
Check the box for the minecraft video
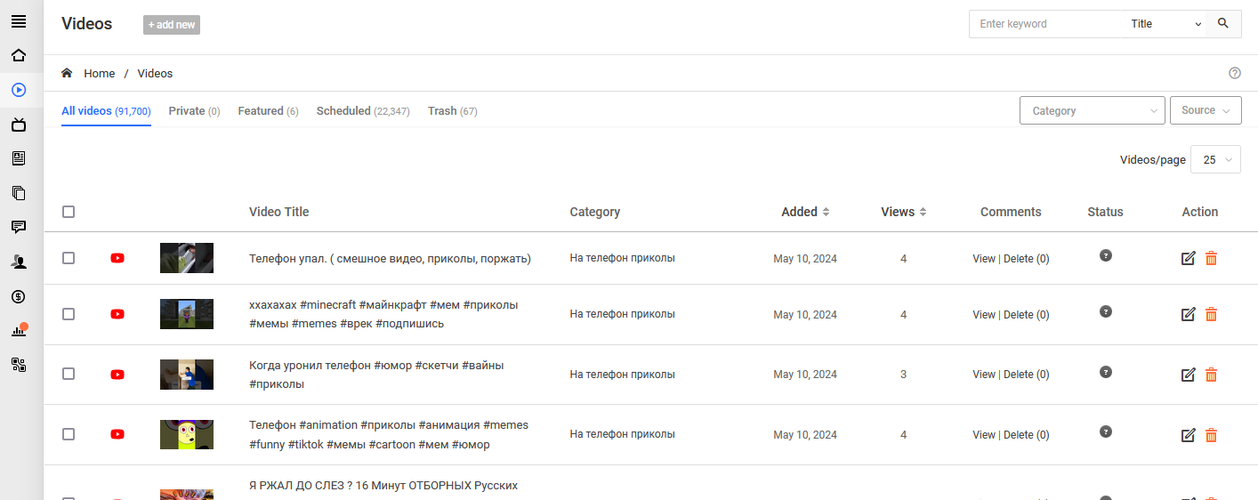coord(69,314)
